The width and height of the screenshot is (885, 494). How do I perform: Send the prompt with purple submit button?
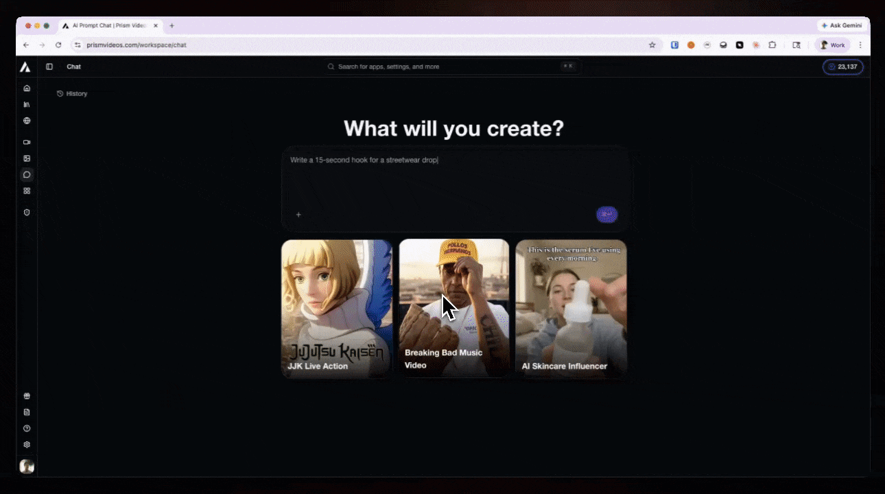click(x=606, y=214)
